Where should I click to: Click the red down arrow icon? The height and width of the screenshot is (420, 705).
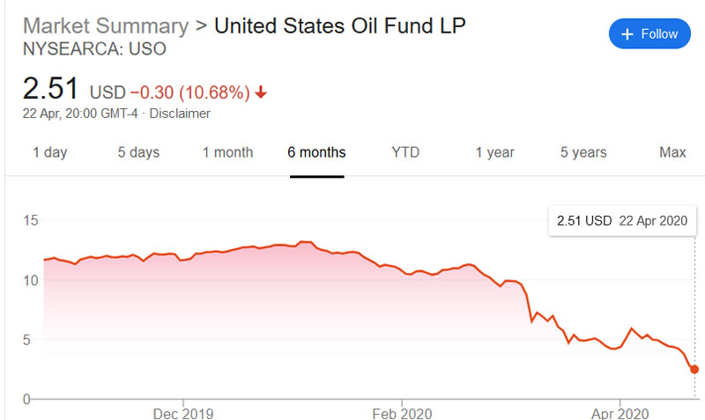262,92
